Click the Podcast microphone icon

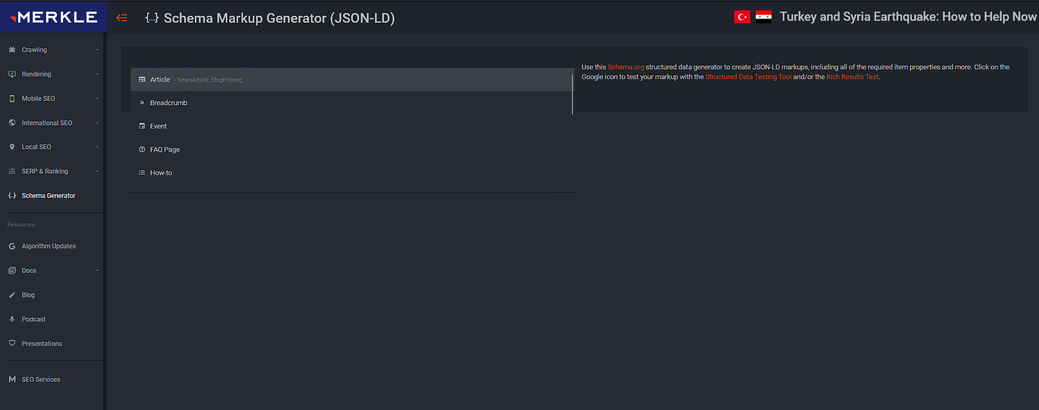click(x=12, y=319)
